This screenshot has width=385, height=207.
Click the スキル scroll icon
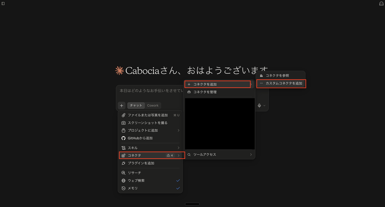123,148
